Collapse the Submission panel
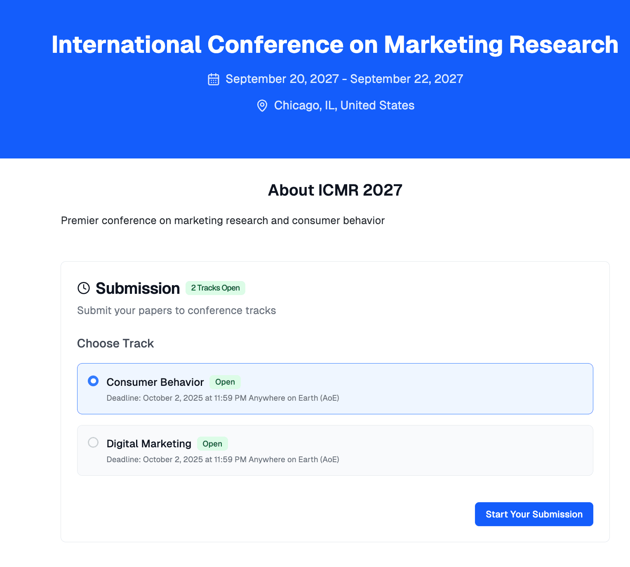630x567 pixels. tap(137, 288)
